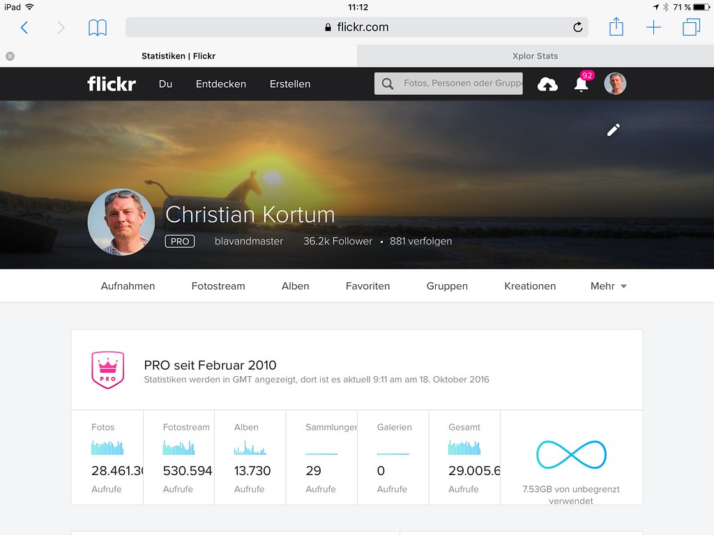The image size is (714, 535).
Task: Add a new Safari tab with plus icon
Action: (653, 27)
